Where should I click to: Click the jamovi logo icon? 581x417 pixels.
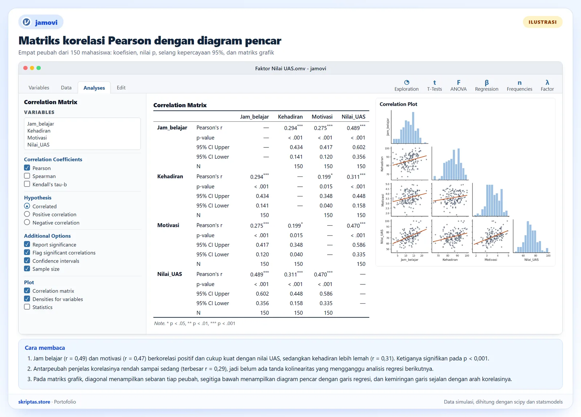pos(27,22)
